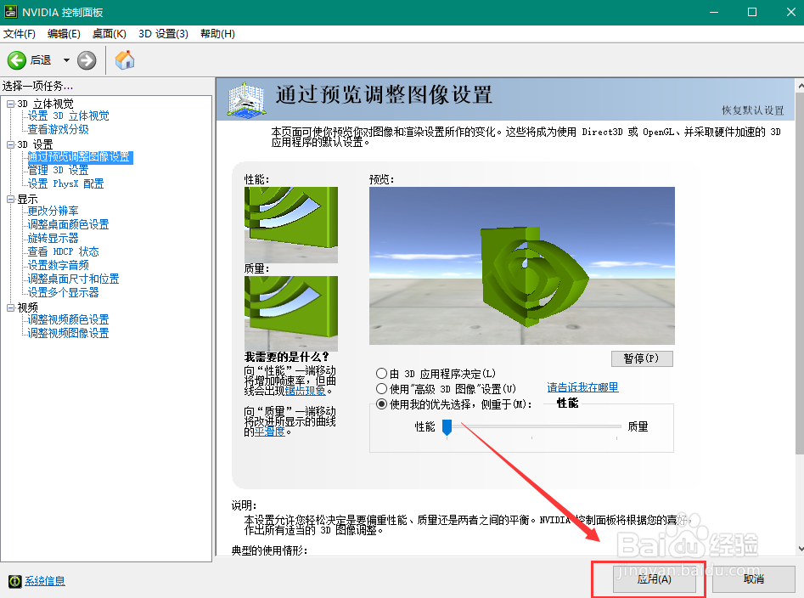Click the System Information icon

tap(15, 581)
